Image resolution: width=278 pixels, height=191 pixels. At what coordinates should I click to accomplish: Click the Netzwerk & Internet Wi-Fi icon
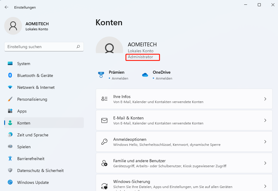point(10,87)
